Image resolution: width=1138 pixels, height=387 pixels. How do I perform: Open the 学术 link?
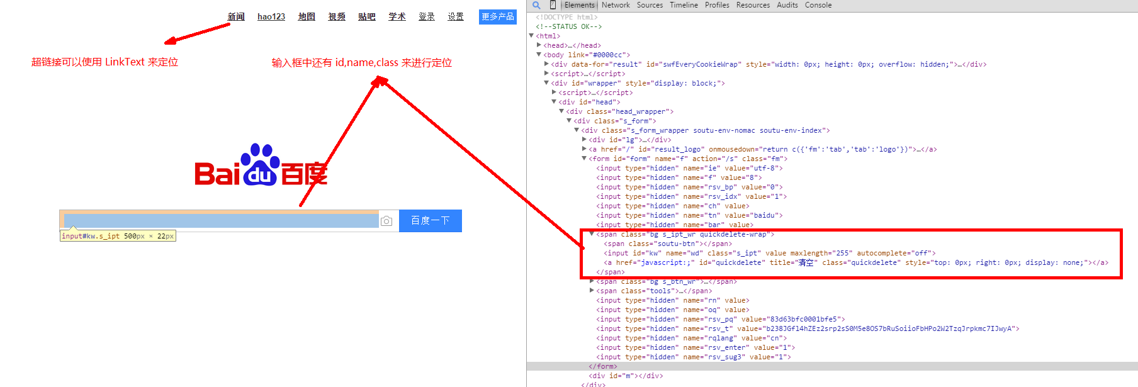coord(397,16)
